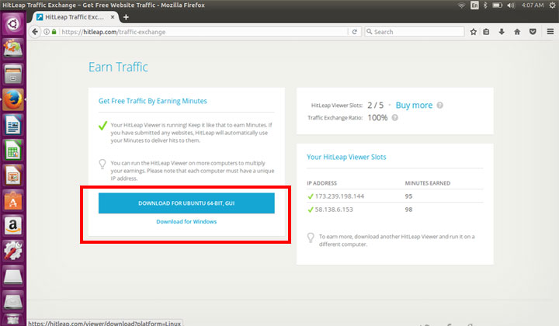Open LibreOffice Writer from the dock
This screenshot has width=559, height=326.
click(x=13, y=125)
